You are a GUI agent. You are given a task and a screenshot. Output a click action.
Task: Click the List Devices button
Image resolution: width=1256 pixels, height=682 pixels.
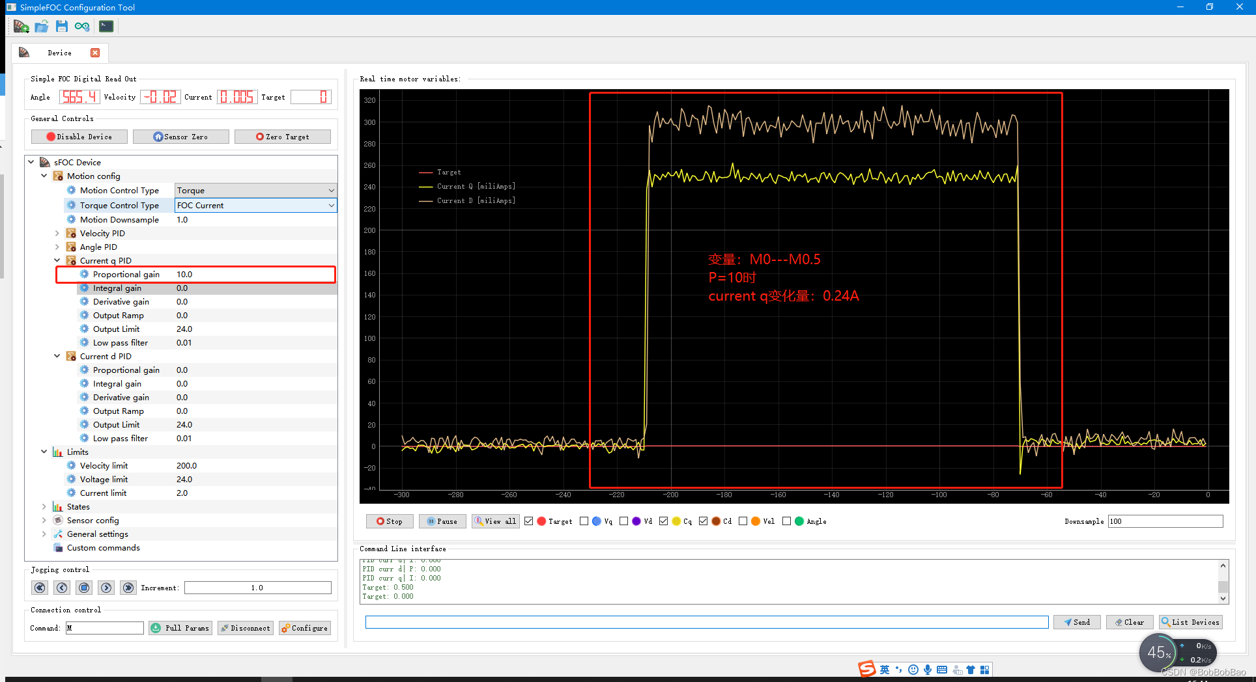[x=1190, y=622]
